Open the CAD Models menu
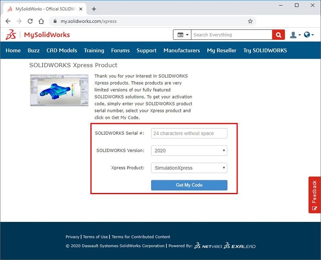321x260 pixels. point(62,51)
